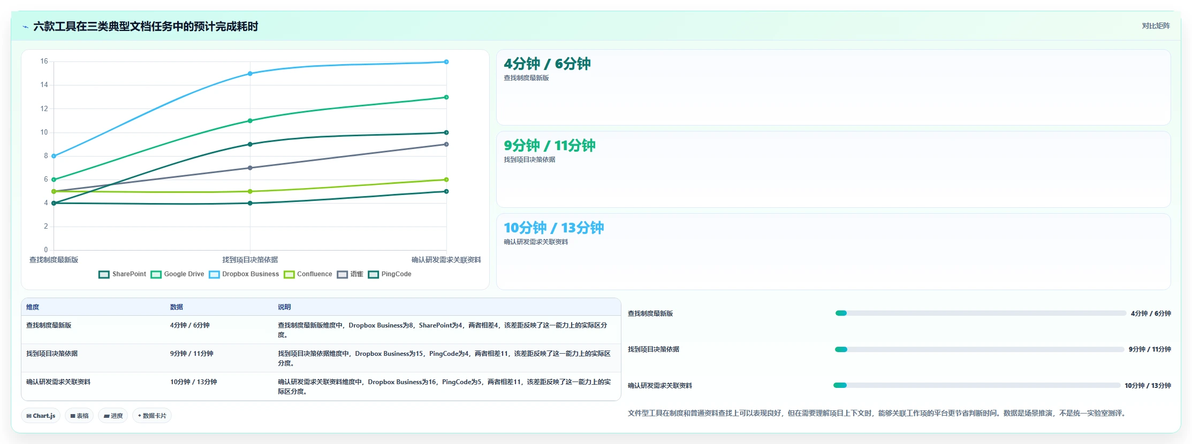Viewport: 1192px width, 444px height.
Task: Click the 语雀 point at value 7
Action: (x=250, y=168)
